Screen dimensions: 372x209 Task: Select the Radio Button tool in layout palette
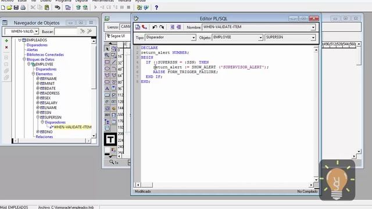pyautogui.click(x=107, y=102)
